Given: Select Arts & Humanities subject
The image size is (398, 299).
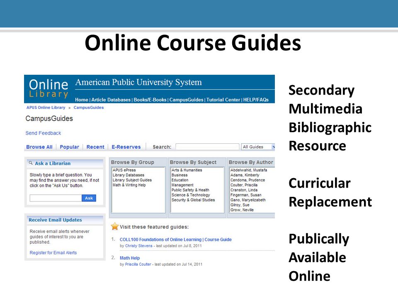Looking at the screenshot, I should 187,170.
